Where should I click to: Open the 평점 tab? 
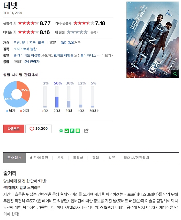[96, 158]
